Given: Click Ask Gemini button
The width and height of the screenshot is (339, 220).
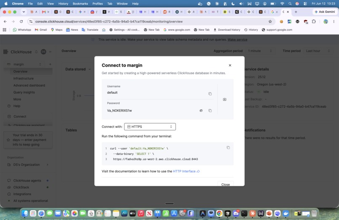Looking at the screenshot, I should [325, 12].
